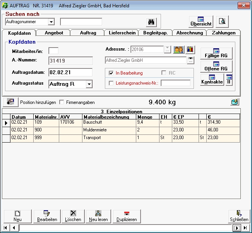Go to previous record arrow
Screen dimensions: 252x233
(x=14, y=228)
